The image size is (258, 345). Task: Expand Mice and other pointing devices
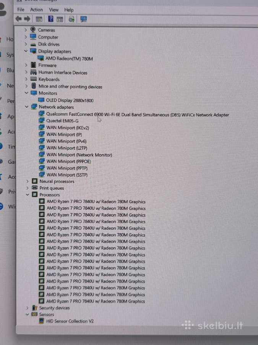[26, 86]
